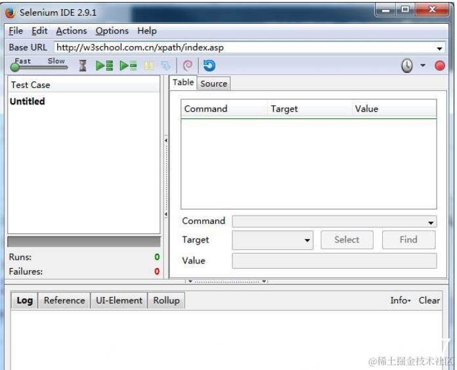Screen dimensions: 457x370
Task: Open the Help menu
Action: click(147, 31)
